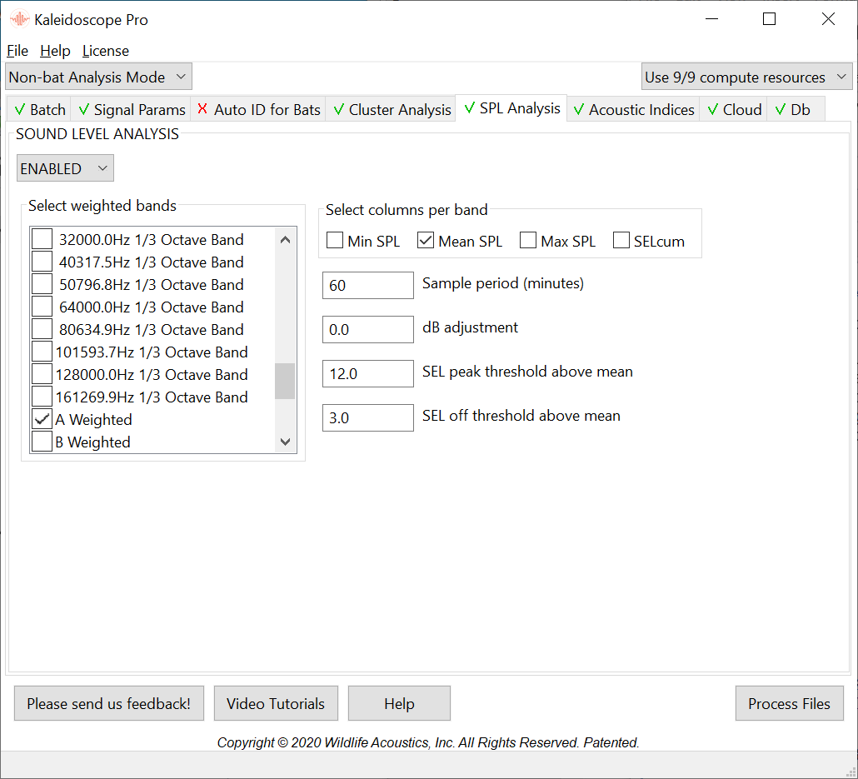Open the Acoustic Indices tab
858x779 pixels.
632,110
